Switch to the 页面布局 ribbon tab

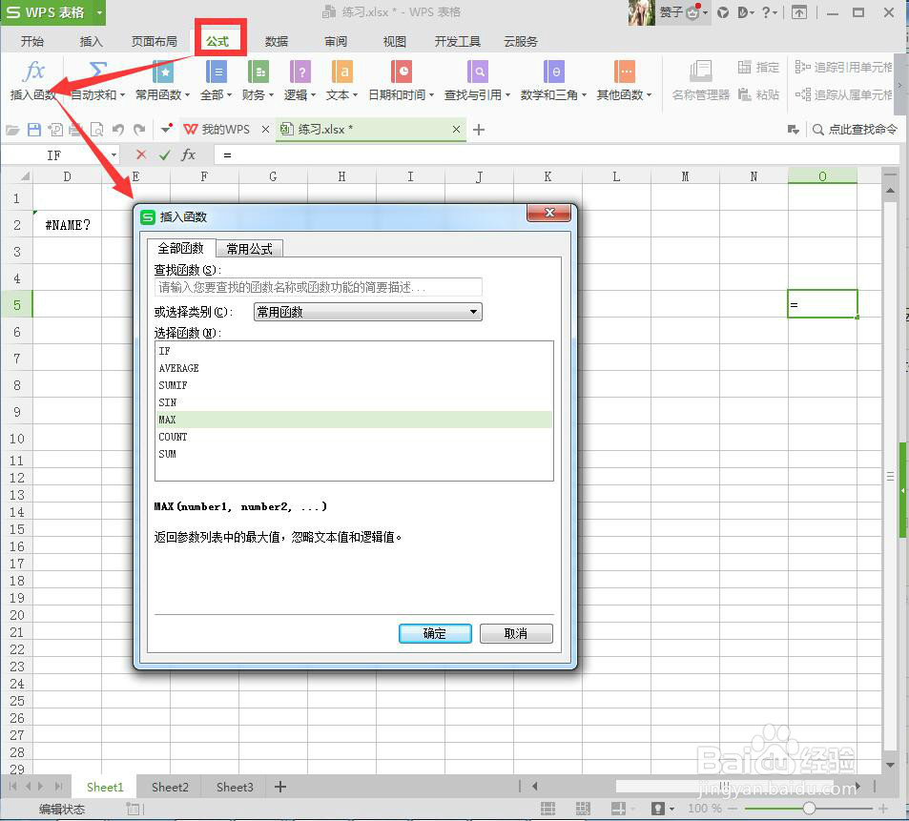(x=155, y=41)
